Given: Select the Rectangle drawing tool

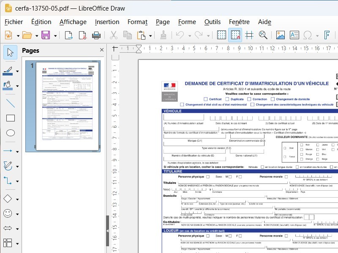Looking at the screenshot, I should (10, 118).
